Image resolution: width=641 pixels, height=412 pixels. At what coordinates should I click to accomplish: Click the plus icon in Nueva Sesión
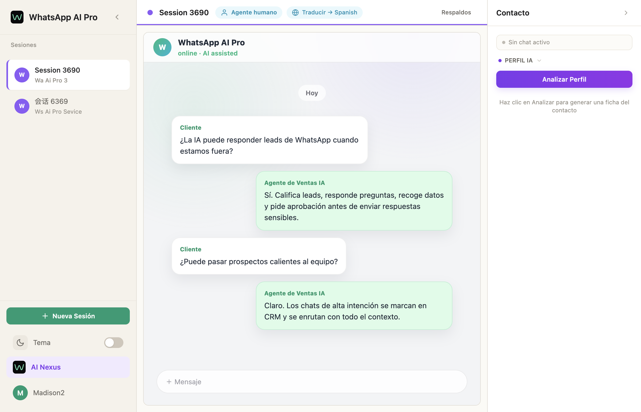[x=45, y=316]
